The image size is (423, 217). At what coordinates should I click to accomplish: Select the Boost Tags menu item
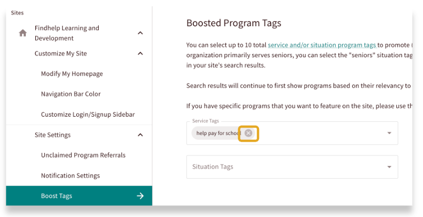[57, 196]
